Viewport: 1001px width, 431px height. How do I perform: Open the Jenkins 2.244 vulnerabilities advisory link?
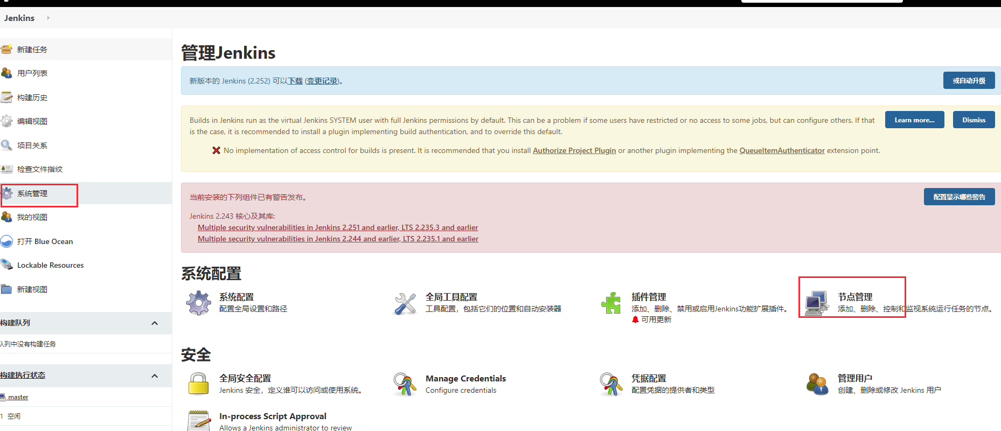tap(338, 239)
